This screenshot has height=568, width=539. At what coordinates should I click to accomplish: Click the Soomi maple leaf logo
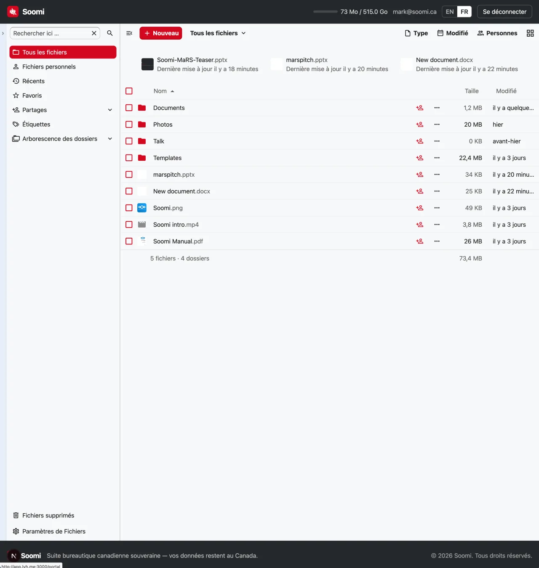pos(13,12)
